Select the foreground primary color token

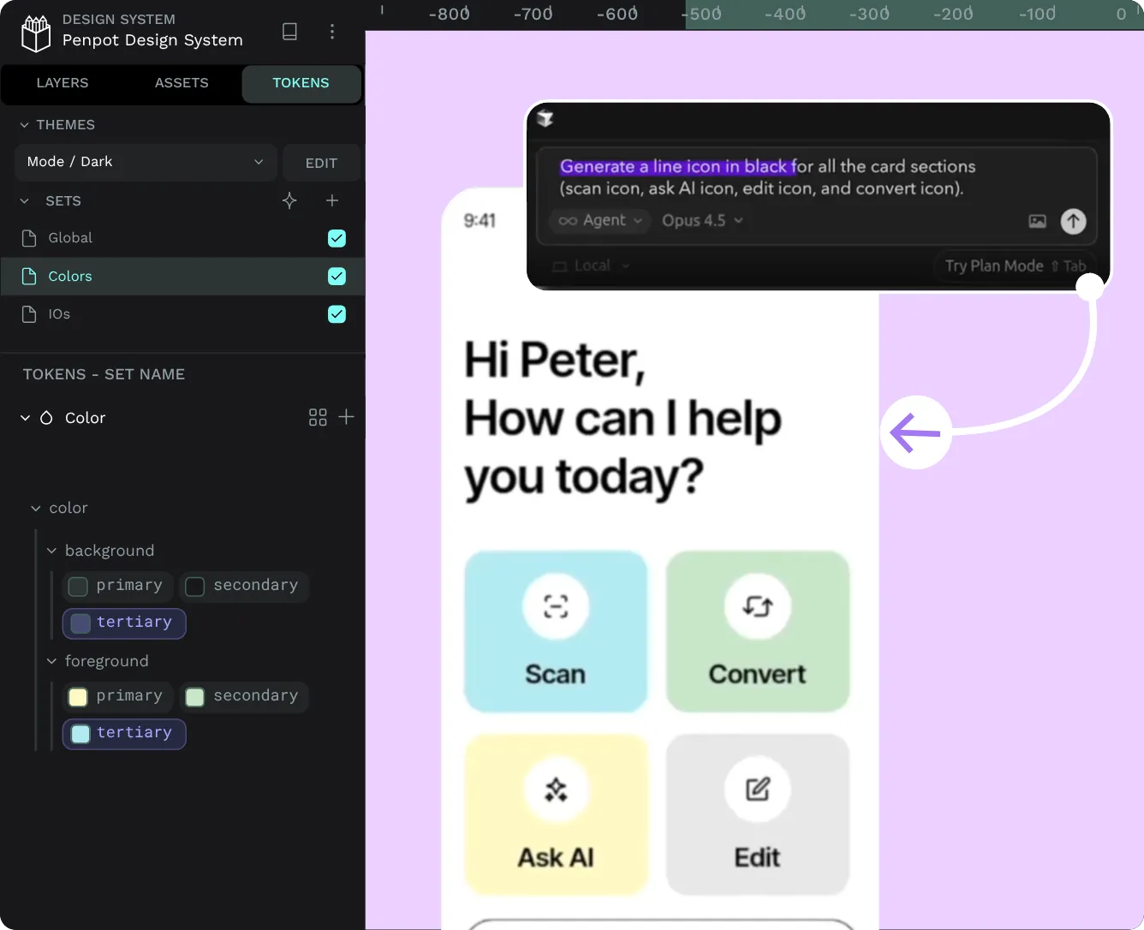(x=118, y=696)
